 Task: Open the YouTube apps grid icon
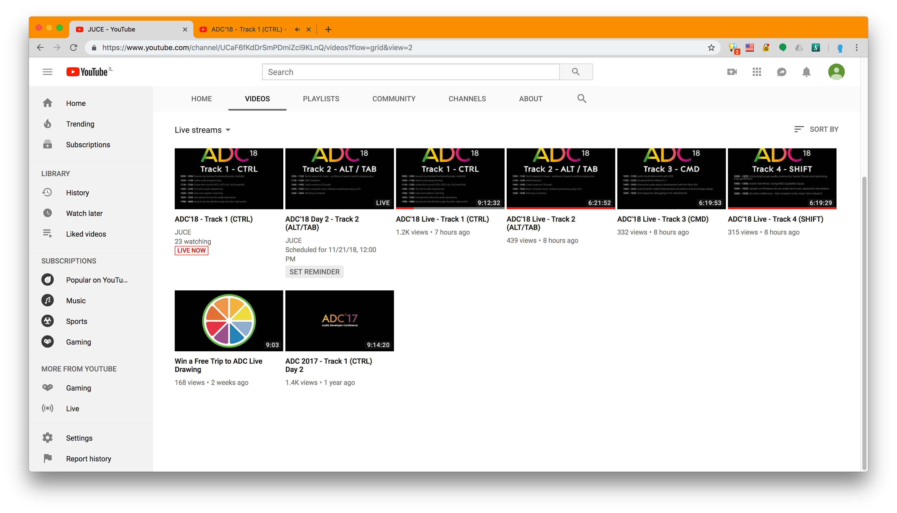757,72
